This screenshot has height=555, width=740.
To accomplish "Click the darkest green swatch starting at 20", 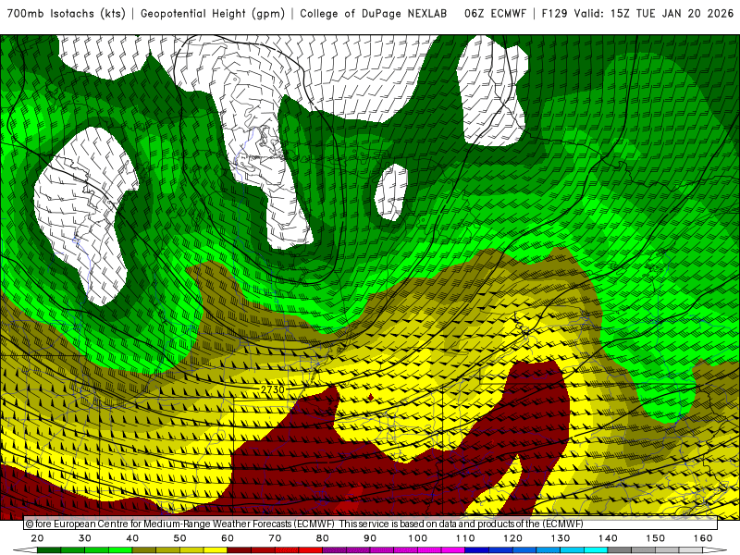I will click(49, 550).
